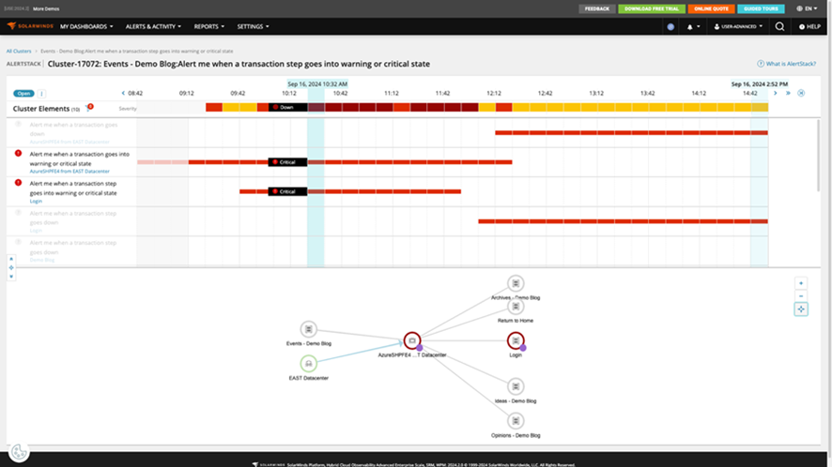The image size is (832, 467).
Task: Fit topology map to view
Action: point(801,309)
